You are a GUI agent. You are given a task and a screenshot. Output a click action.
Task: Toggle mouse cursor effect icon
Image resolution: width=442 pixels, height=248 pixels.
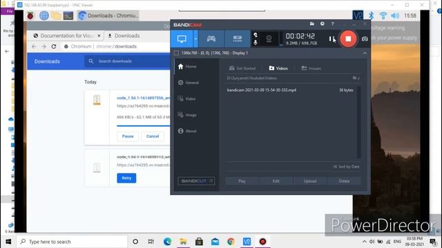pos(256,35)
